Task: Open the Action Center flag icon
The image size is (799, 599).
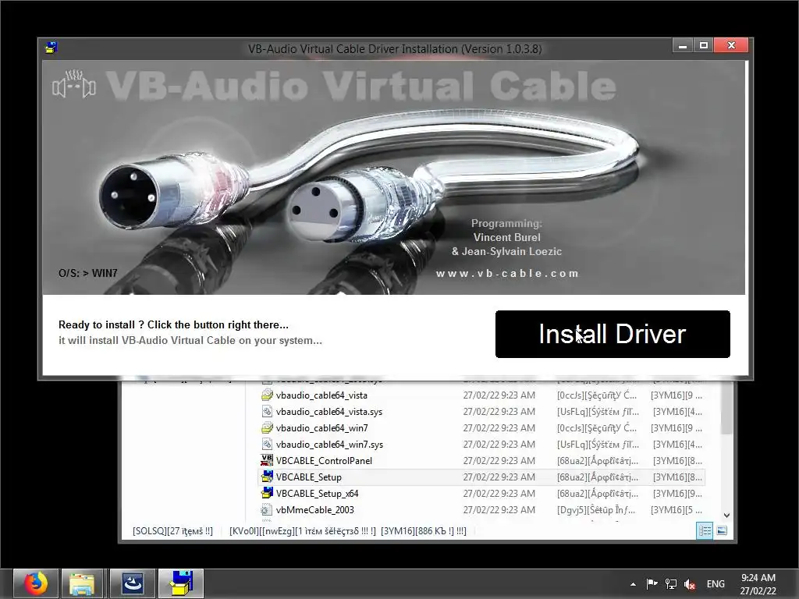Action: (x=652, y=583)
